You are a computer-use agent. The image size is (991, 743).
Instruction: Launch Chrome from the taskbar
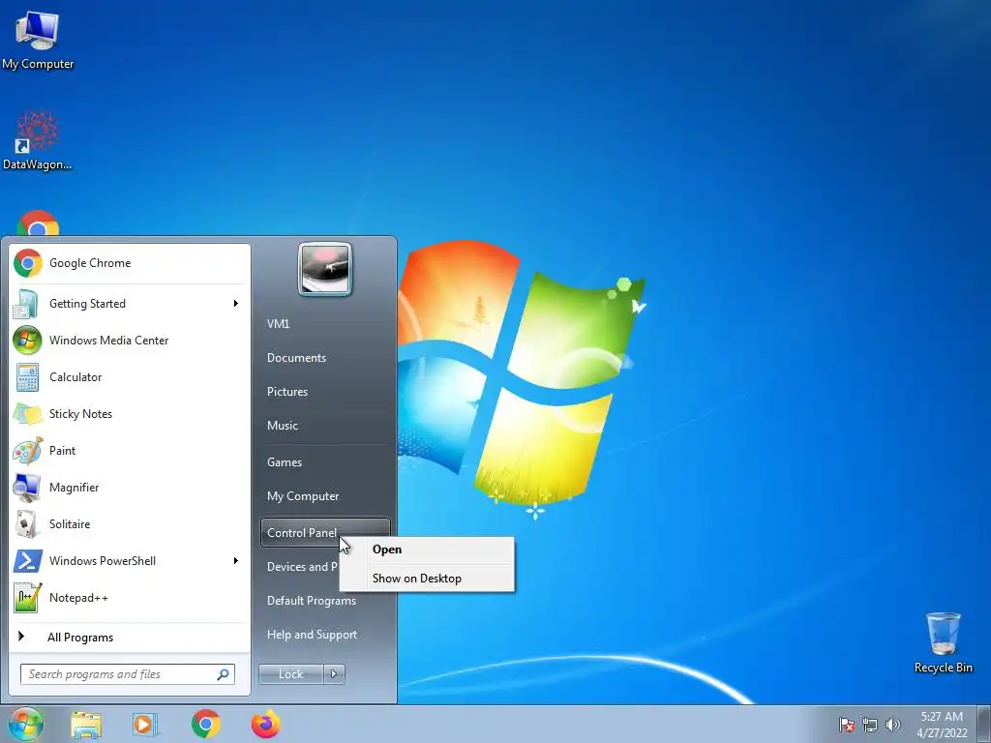[206, 724]
